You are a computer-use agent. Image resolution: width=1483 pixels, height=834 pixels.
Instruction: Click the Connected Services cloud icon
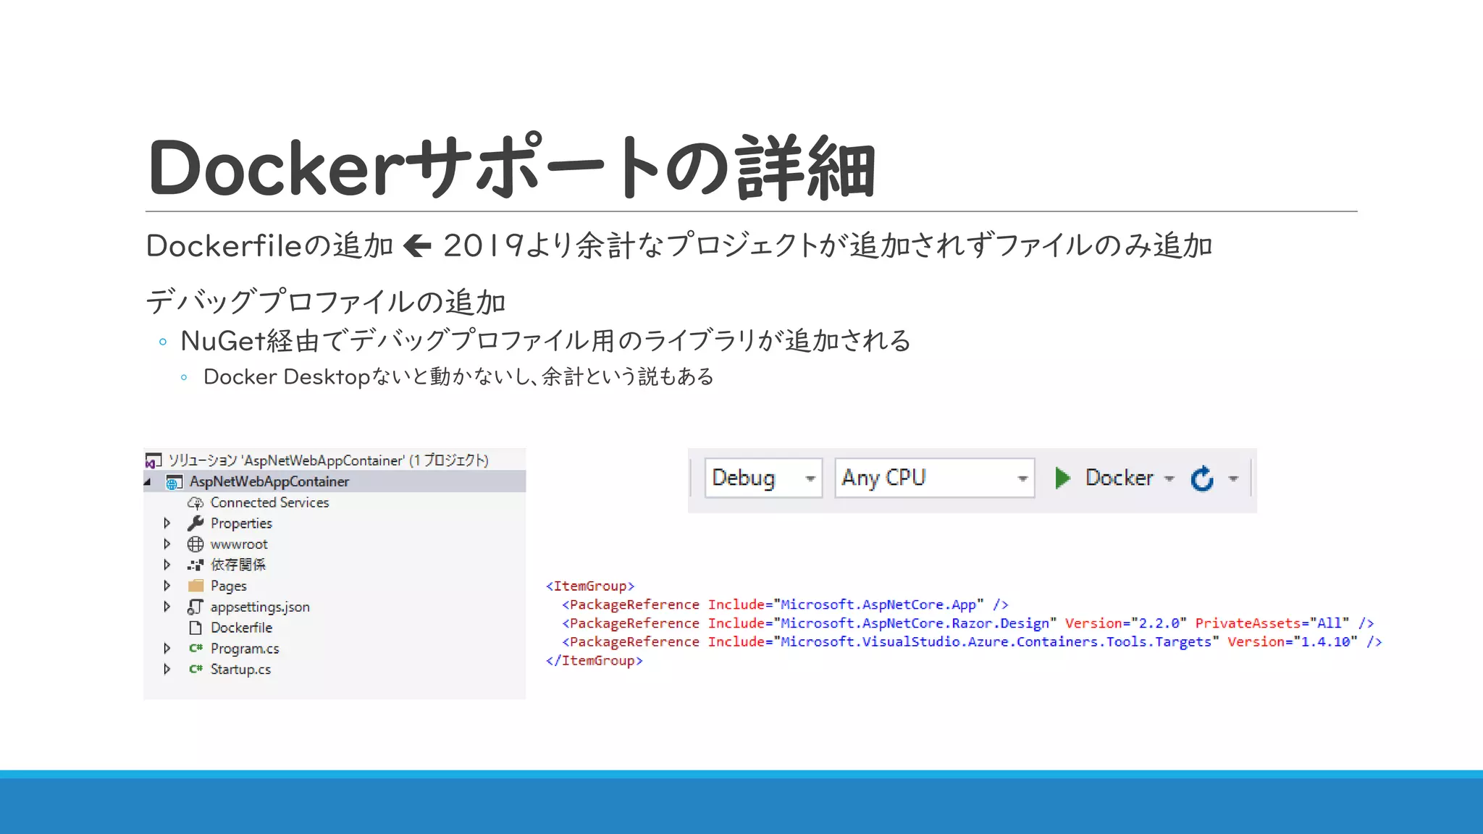coord(195,502)
